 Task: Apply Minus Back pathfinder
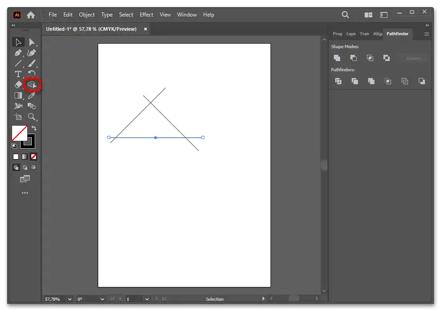tap(421, 81)
